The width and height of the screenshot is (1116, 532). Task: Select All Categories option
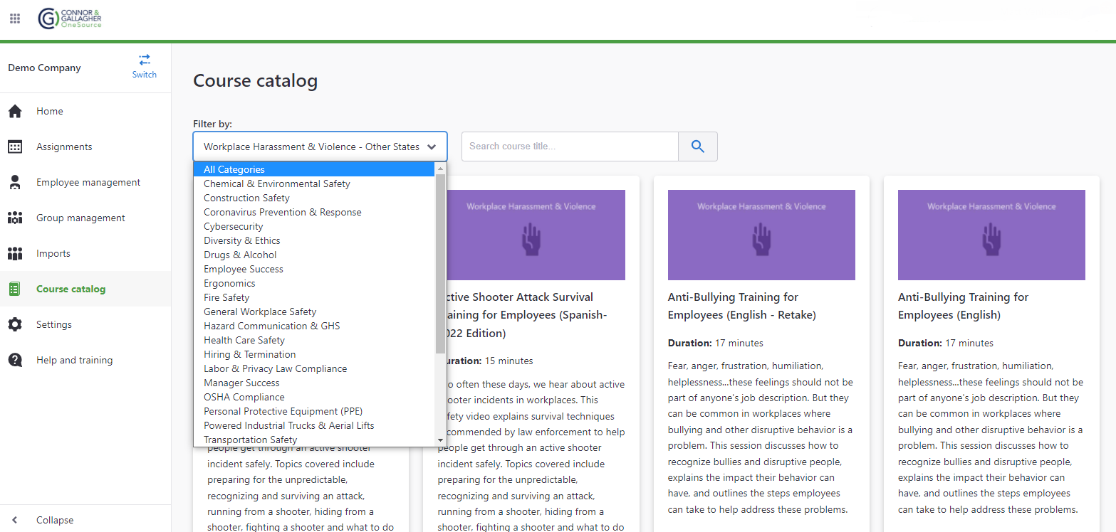pyautogui.click(x=314, y=169)
